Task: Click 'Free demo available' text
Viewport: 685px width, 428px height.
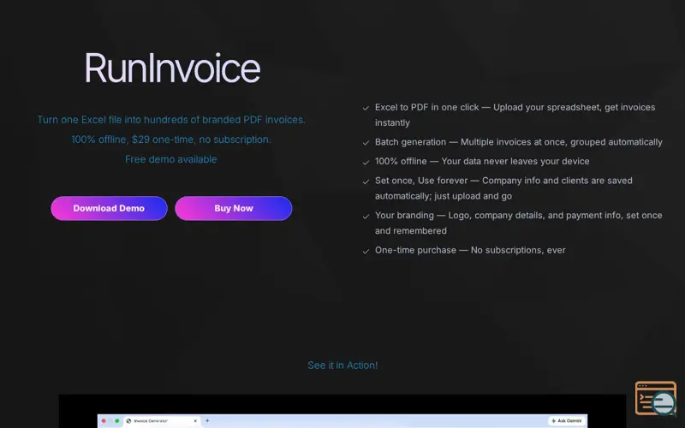Action: point(170,159)
